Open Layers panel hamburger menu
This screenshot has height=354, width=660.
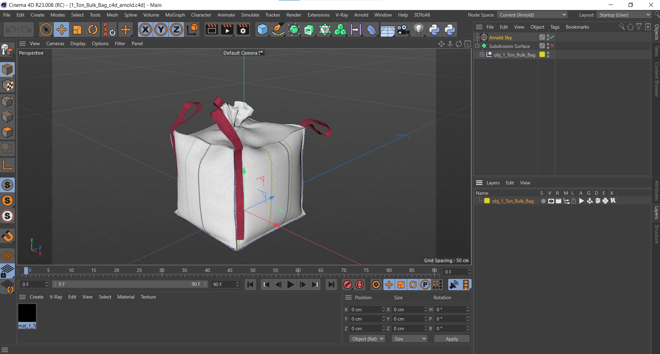pyautogui.click(x=479, y=183)
